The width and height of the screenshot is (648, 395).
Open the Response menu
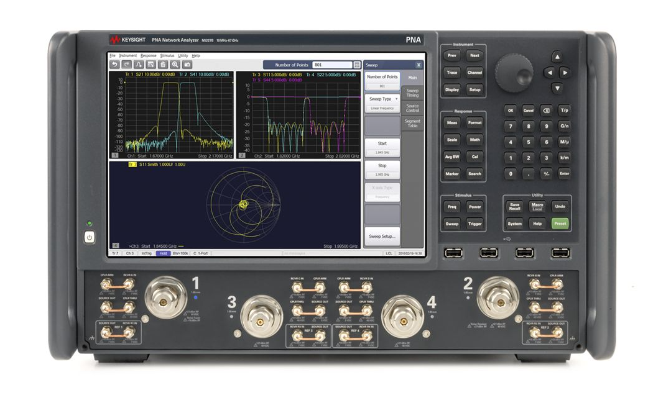click(149, 55)
